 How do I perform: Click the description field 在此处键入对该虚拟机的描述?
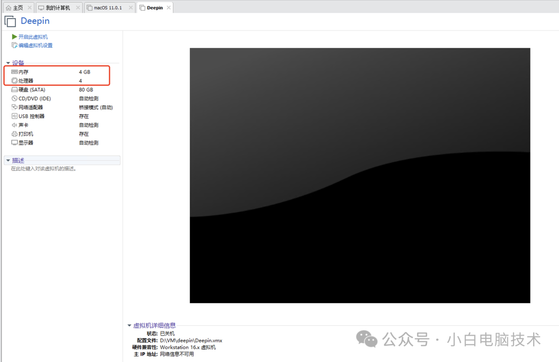[43, 169]
